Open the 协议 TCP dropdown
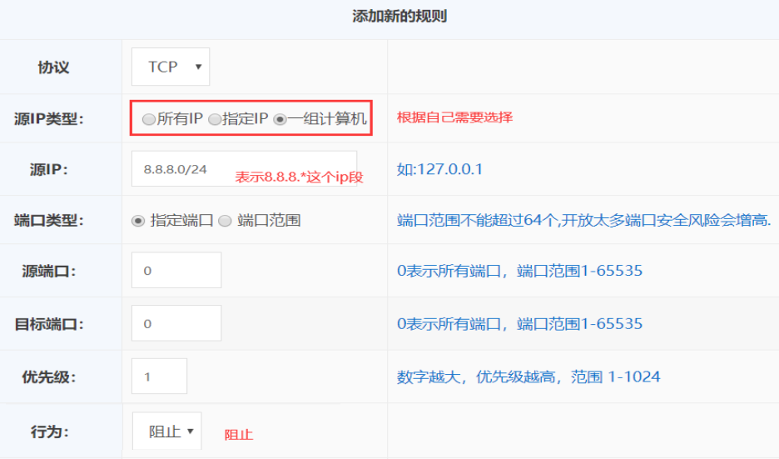Image resolution: width=779 pixels, height=459 pixels. pos(171,67)
